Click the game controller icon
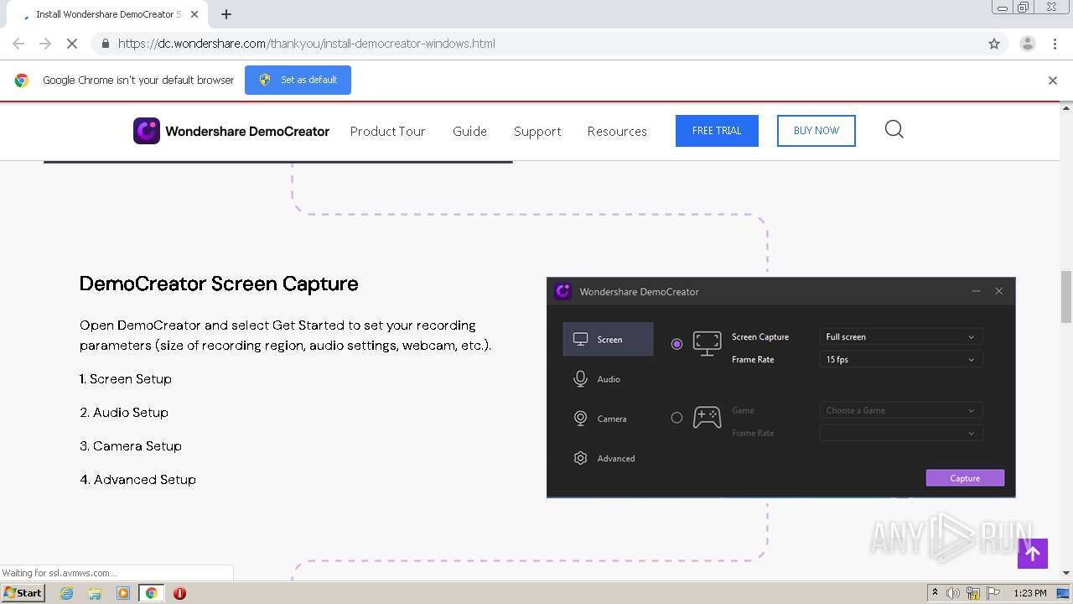Viewport: 1073px width, 604px height. tap(707, 417)
